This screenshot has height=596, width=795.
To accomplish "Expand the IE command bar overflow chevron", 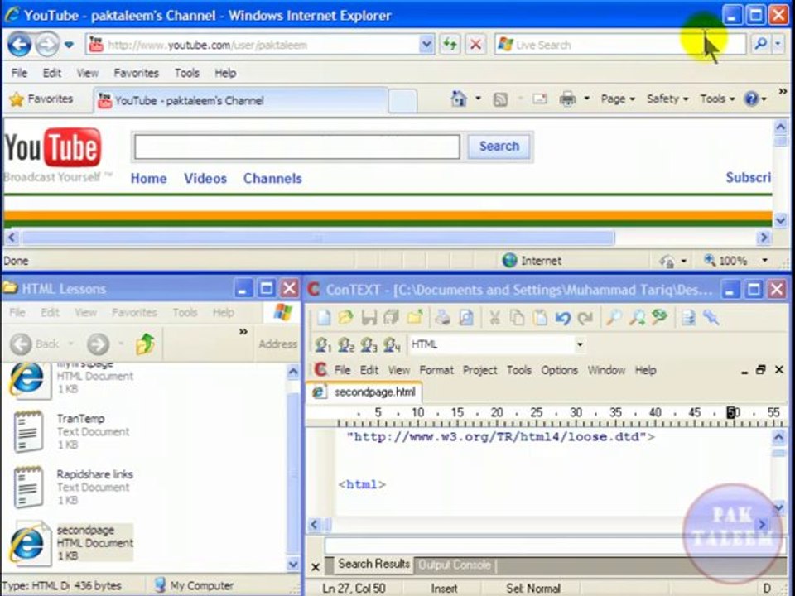I will (783, 91).
